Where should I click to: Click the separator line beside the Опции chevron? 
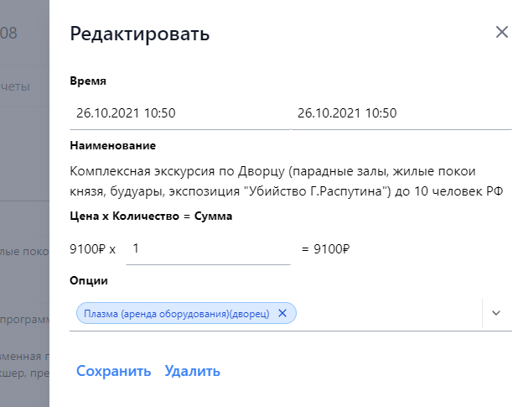(x=484, y=313)
